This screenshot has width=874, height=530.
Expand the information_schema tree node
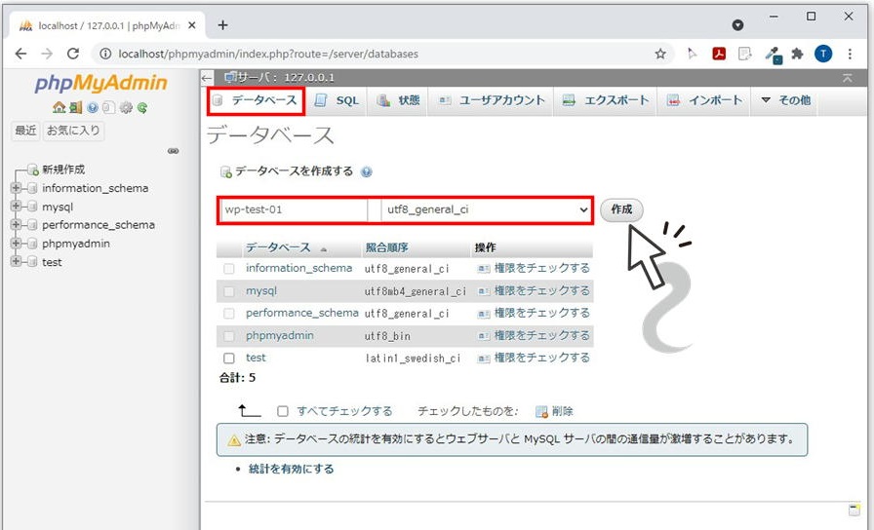pos(16,188)
